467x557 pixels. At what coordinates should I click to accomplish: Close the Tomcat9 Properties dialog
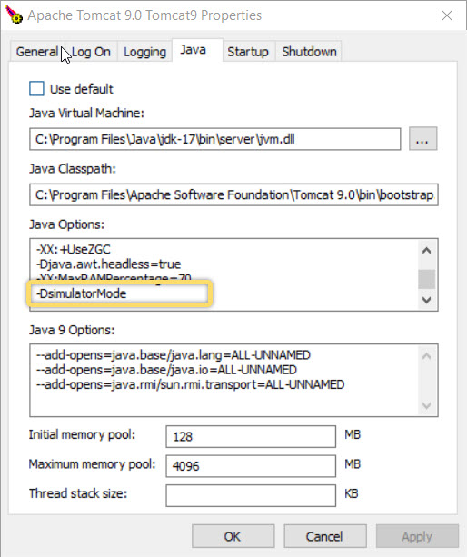446,15
